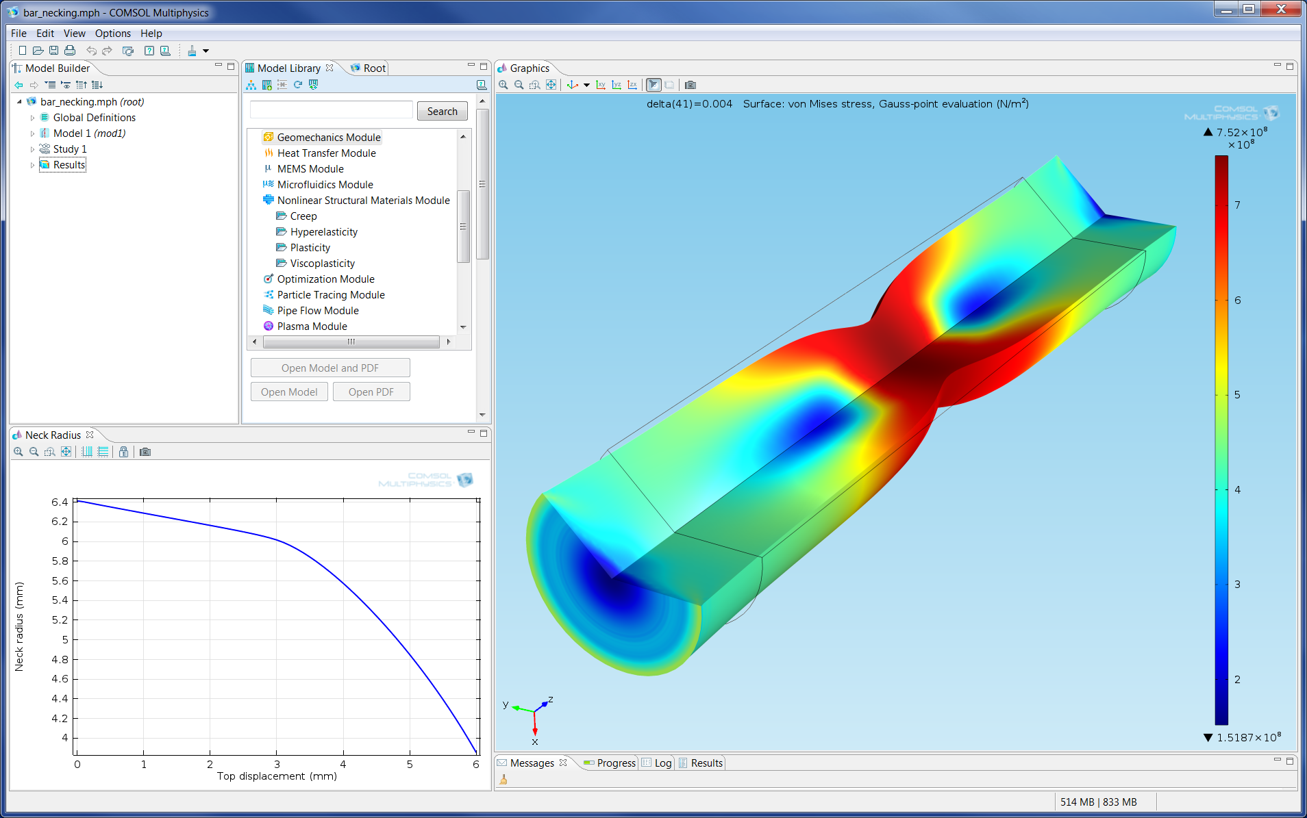Screen dimensions: 1307x818
Task: Zoom in on the Graphics view
Action: (503, 85)
